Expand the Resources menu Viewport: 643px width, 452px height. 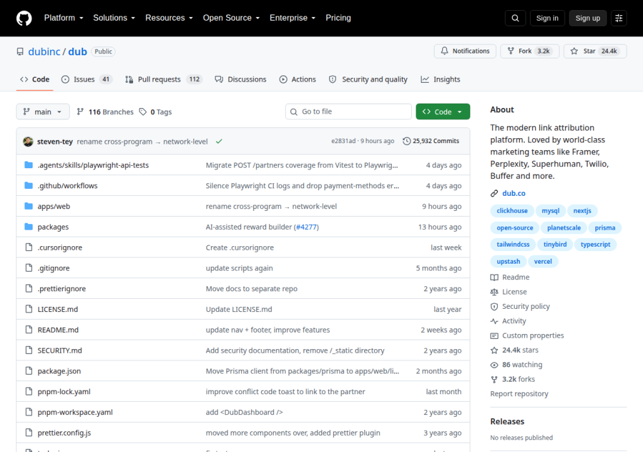pyautogui.click(x=169, y=18)
